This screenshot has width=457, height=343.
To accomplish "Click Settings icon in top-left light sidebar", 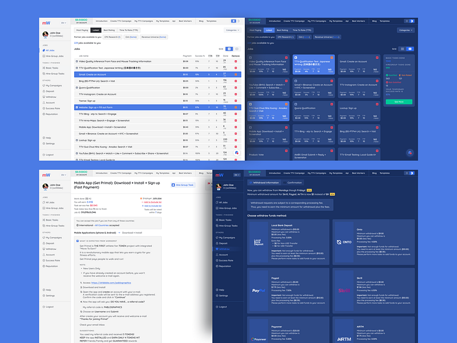I will click(44, 144).
